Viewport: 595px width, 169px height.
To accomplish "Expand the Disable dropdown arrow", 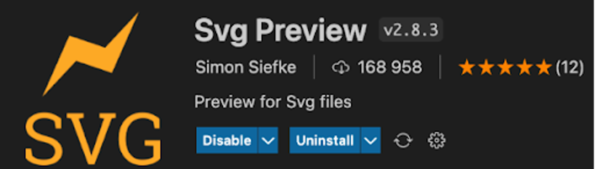I will coord(268,140).
